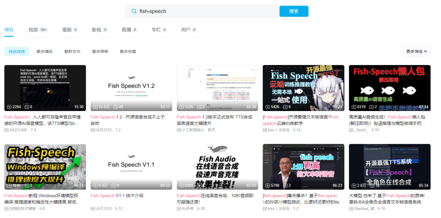Click the blue 搜索 button
The width and height of the screenshot is (441, 218).
294,11
